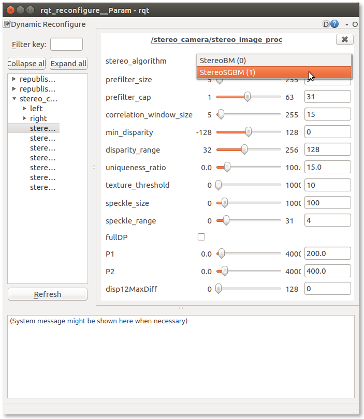Click the disparity_range slider handle

[x=244, y=149]
